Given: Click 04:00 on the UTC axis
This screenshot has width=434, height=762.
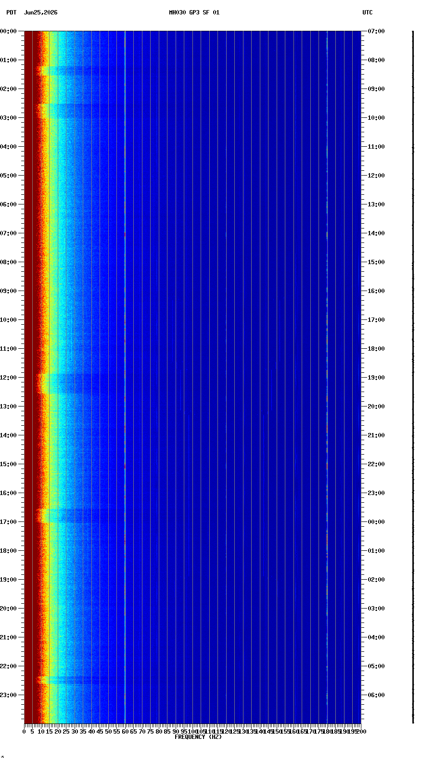Looking at the screenshot, I should click(x=376, y=637).
